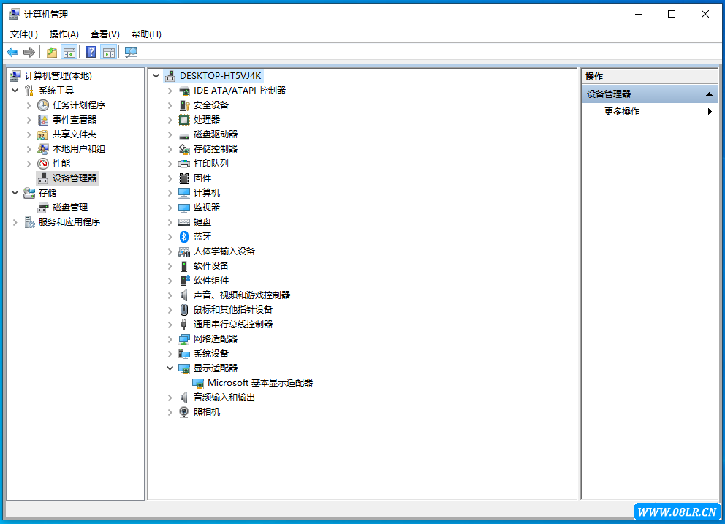Open the 操作(A) menu
725x524 pixels.
pos(64,34)
